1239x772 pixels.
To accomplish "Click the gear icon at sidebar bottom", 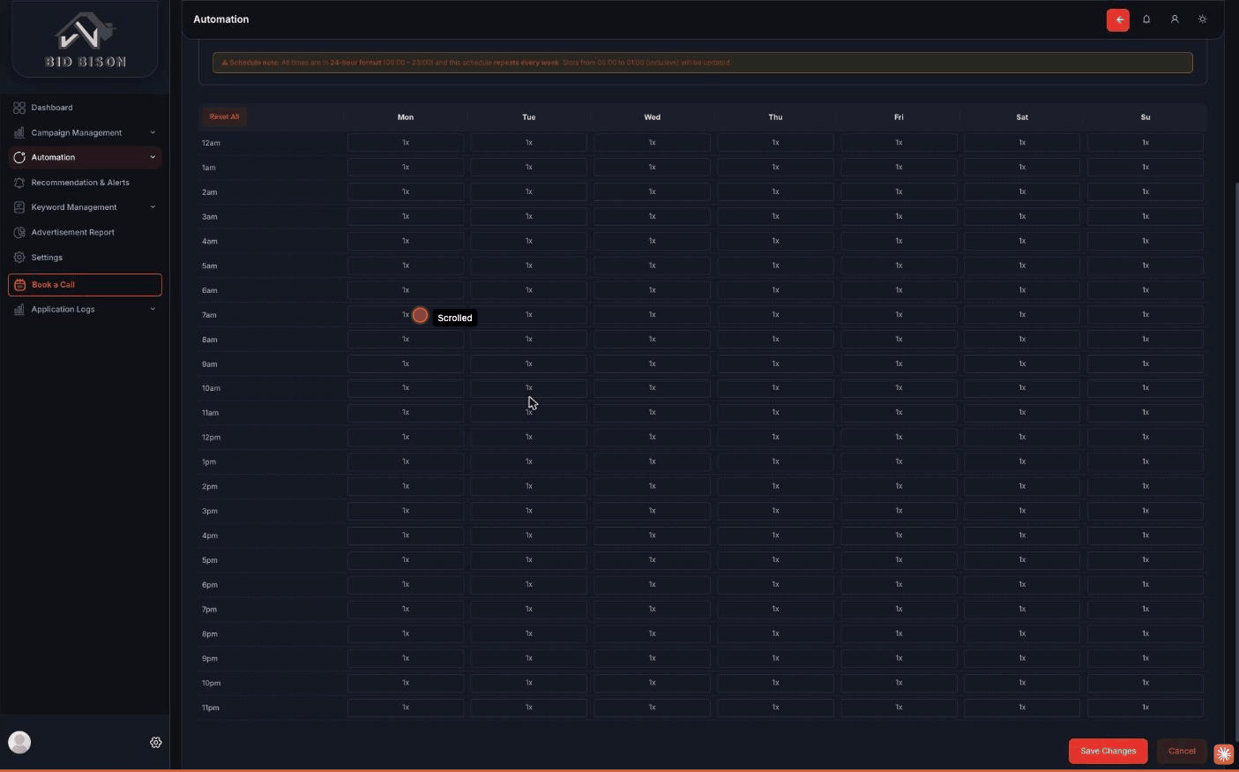I will (x=156, y=743).
